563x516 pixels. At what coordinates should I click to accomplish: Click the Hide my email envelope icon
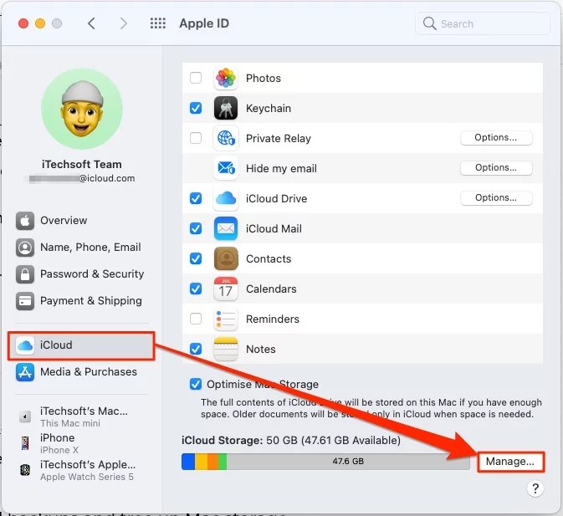pyautogui.click(x=226, y=168)
